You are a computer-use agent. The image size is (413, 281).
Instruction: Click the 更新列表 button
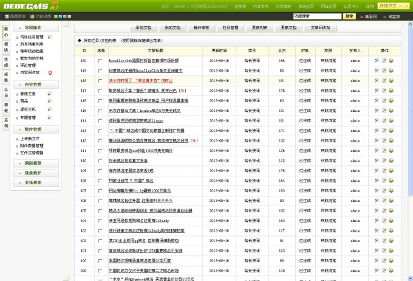coord(259,28)
